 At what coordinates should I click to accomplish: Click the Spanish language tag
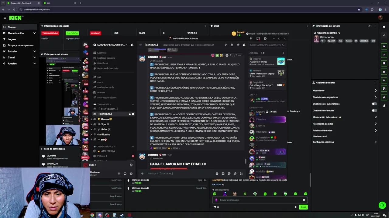coord(332,41)
